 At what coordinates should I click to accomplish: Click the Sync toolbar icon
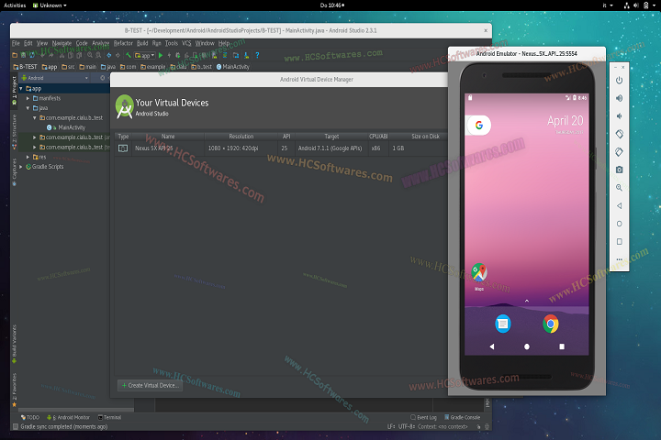click(32, 55)
